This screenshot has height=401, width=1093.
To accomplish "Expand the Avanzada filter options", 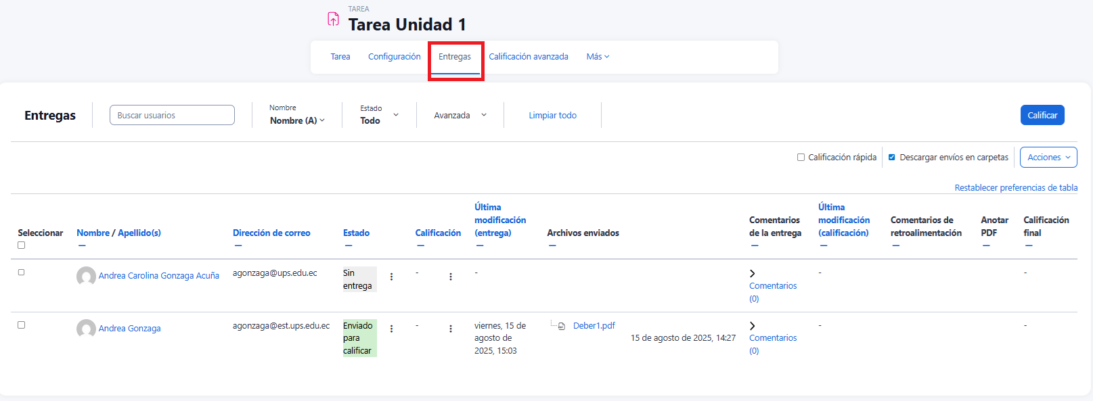I will coord(460,116).
